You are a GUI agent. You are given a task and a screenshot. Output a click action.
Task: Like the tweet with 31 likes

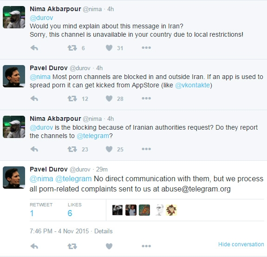pyautogui.click(x=109, y=48)
